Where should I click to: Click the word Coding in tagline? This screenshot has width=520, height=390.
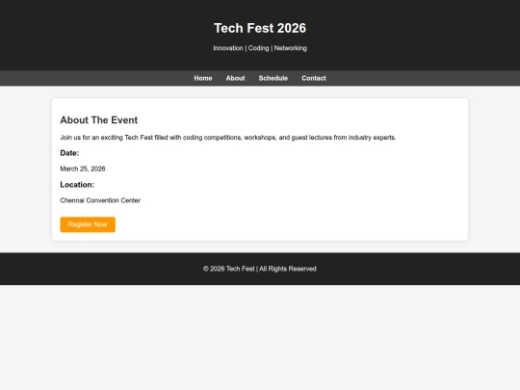click(x=258, y=48)
